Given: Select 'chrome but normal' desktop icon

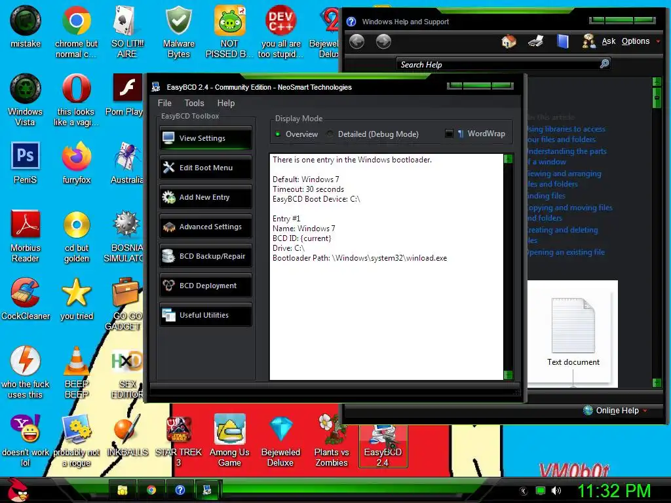Looking at the screenshot, I should (76, 33).
